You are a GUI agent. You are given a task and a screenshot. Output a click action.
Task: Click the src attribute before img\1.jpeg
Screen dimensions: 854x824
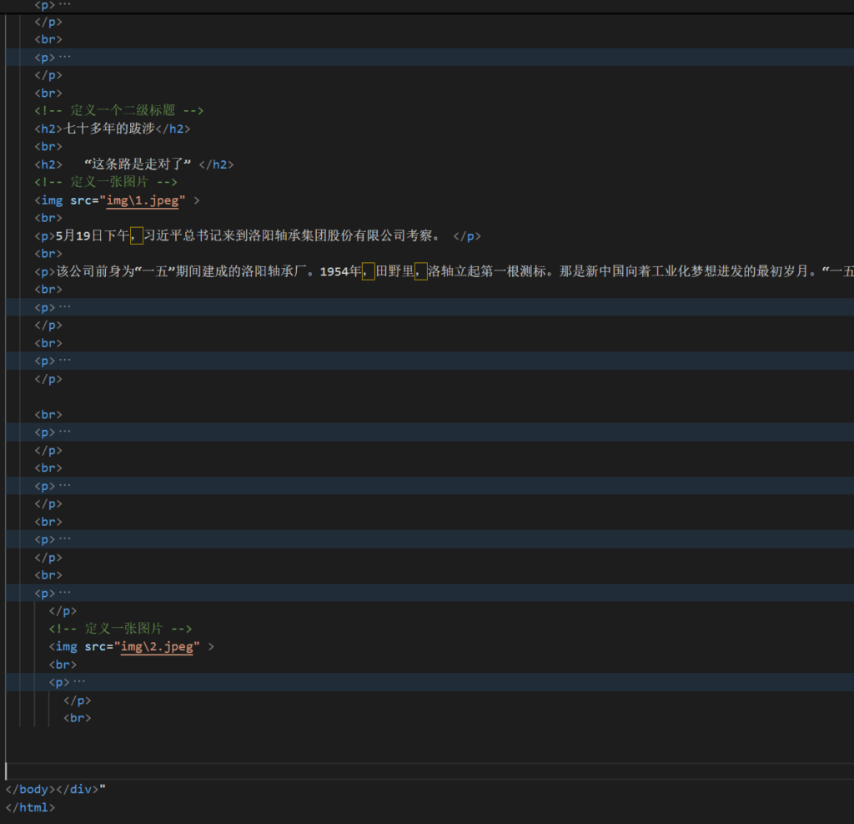point(81,200)
